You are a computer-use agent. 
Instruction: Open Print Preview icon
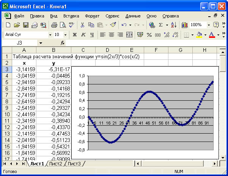63,25
